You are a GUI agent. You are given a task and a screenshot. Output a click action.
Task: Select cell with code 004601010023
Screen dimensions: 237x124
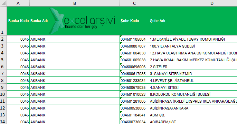pyautogui.click(x=134, y=94)
